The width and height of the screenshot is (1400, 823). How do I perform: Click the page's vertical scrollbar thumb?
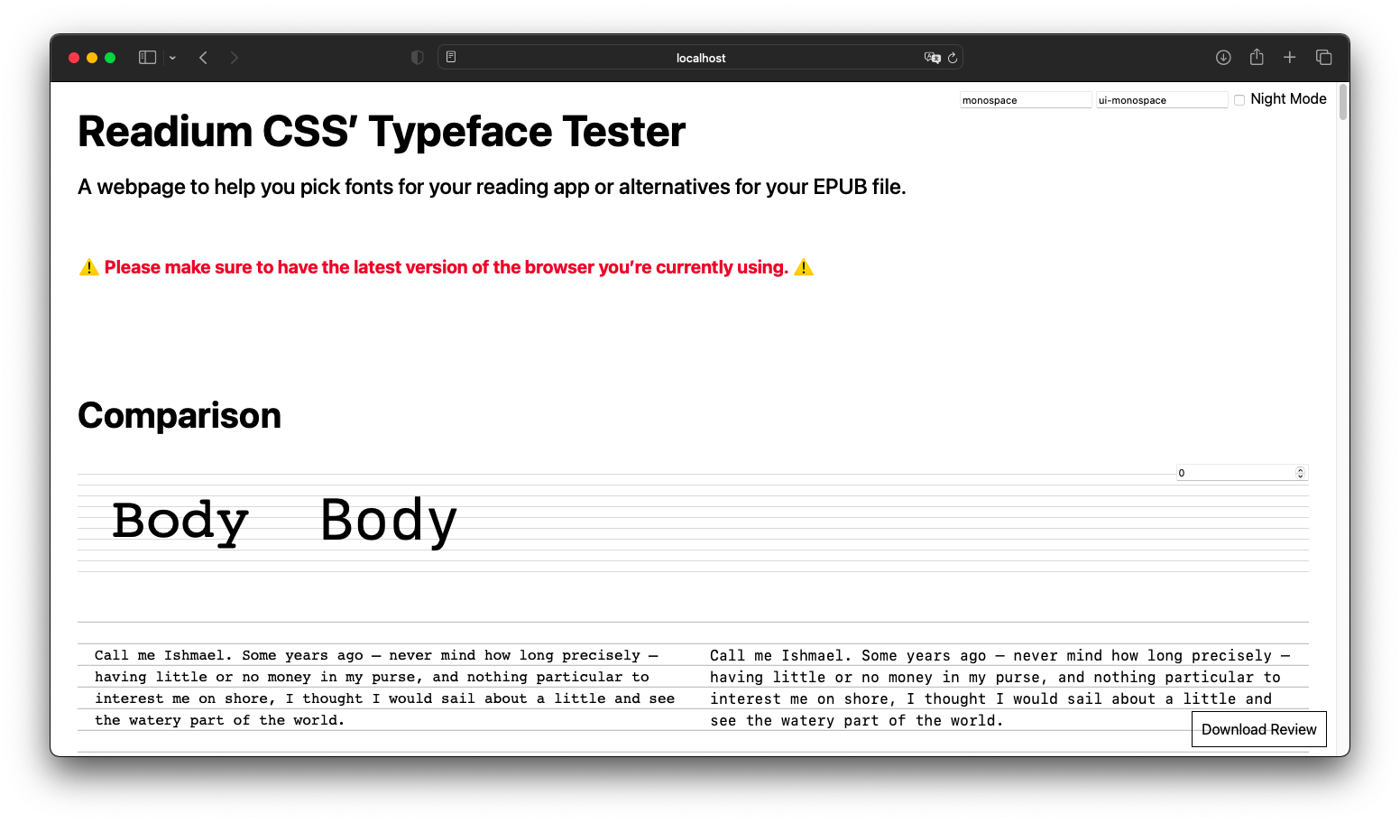point(1343,101)
